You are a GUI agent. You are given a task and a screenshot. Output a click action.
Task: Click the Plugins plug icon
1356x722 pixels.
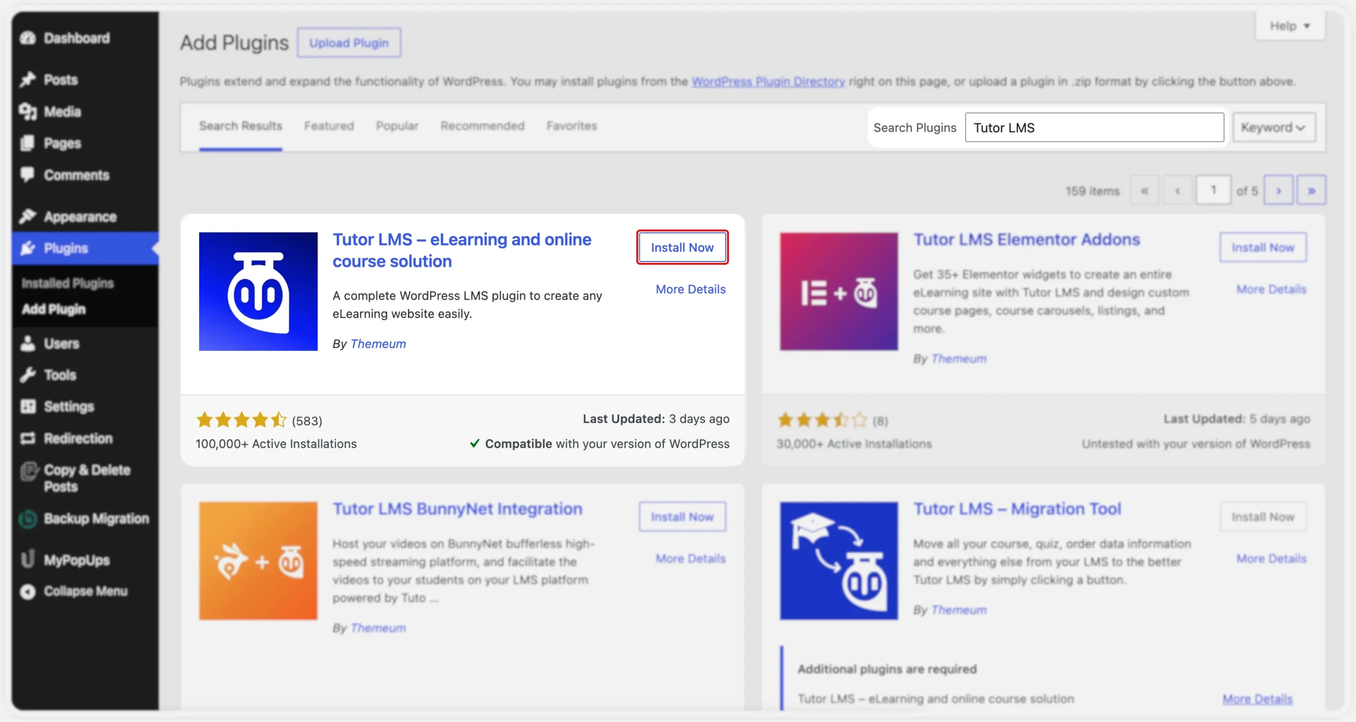click(28, 248)
